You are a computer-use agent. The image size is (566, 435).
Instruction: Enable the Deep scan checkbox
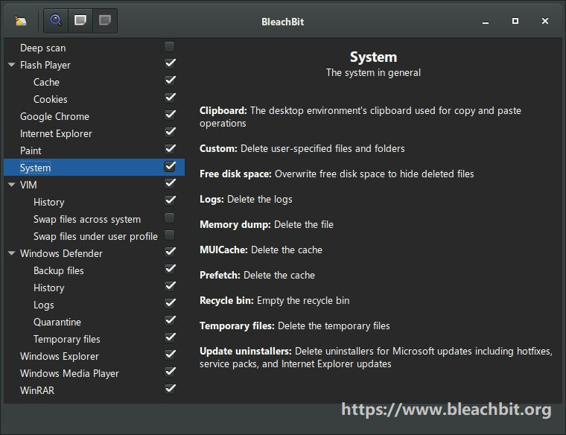click(169, 47)
